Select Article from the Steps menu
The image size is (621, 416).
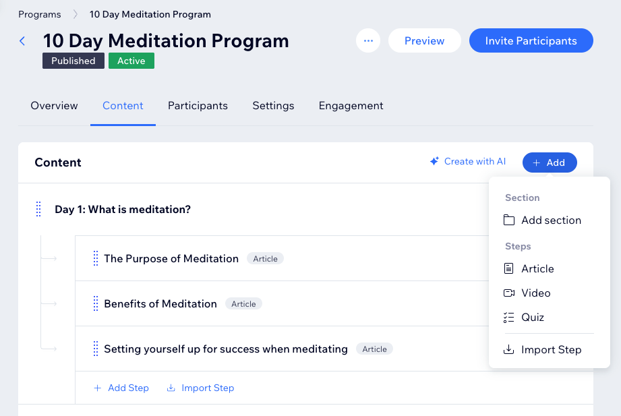(x=537, y=268)
